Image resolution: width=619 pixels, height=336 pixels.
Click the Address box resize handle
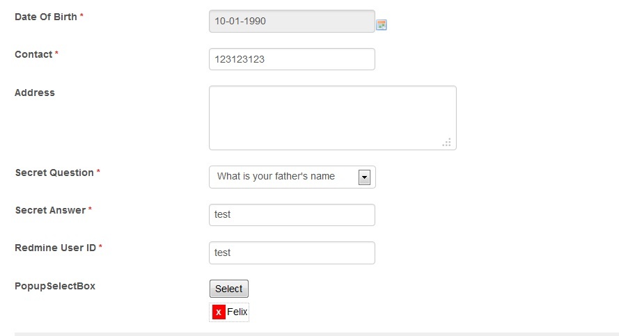tap(447, 142)
